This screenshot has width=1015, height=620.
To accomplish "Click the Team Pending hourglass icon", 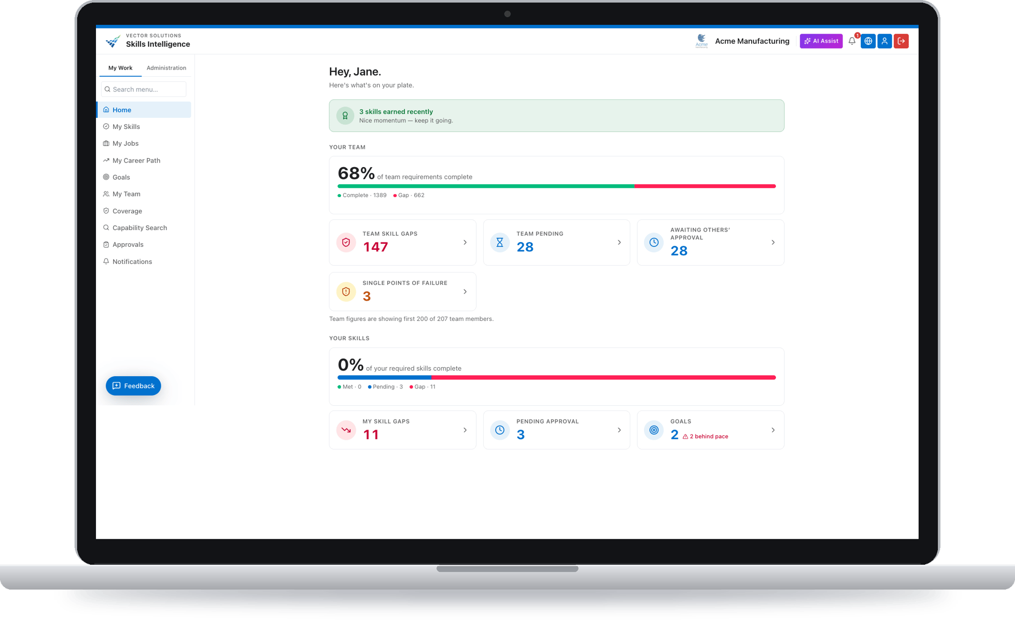I will pyautogui.click(x=500, y=242).
